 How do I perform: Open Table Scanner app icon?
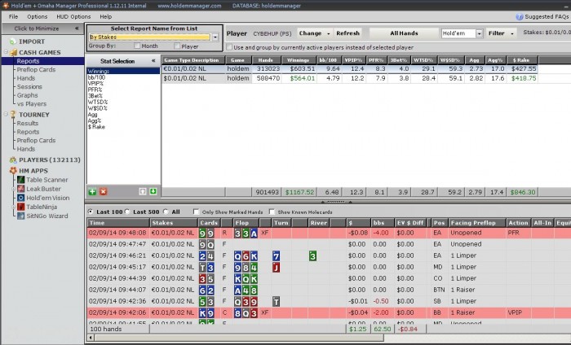click(20, 180)
